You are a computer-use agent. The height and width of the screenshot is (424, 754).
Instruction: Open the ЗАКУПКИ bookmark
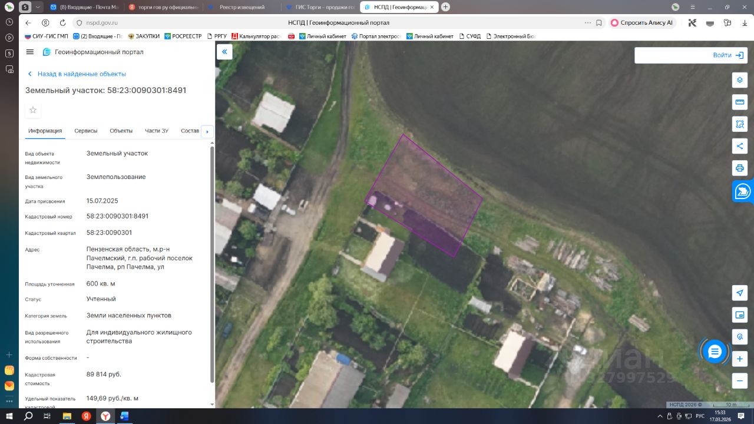coord(144,36)
